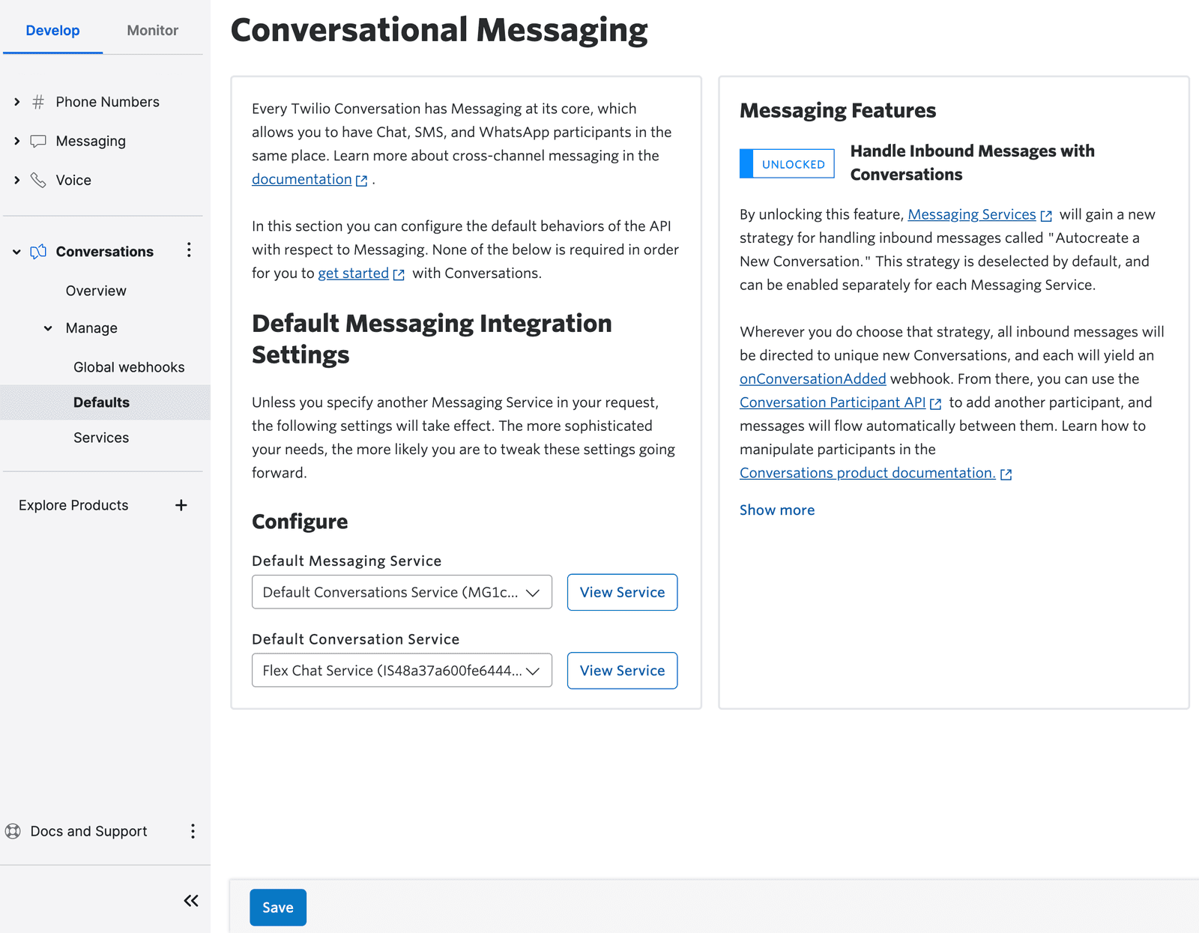The image size is (1199, 933).
Task: Collapse the sidebar using double-chevron icon
Action: [190, 901]
